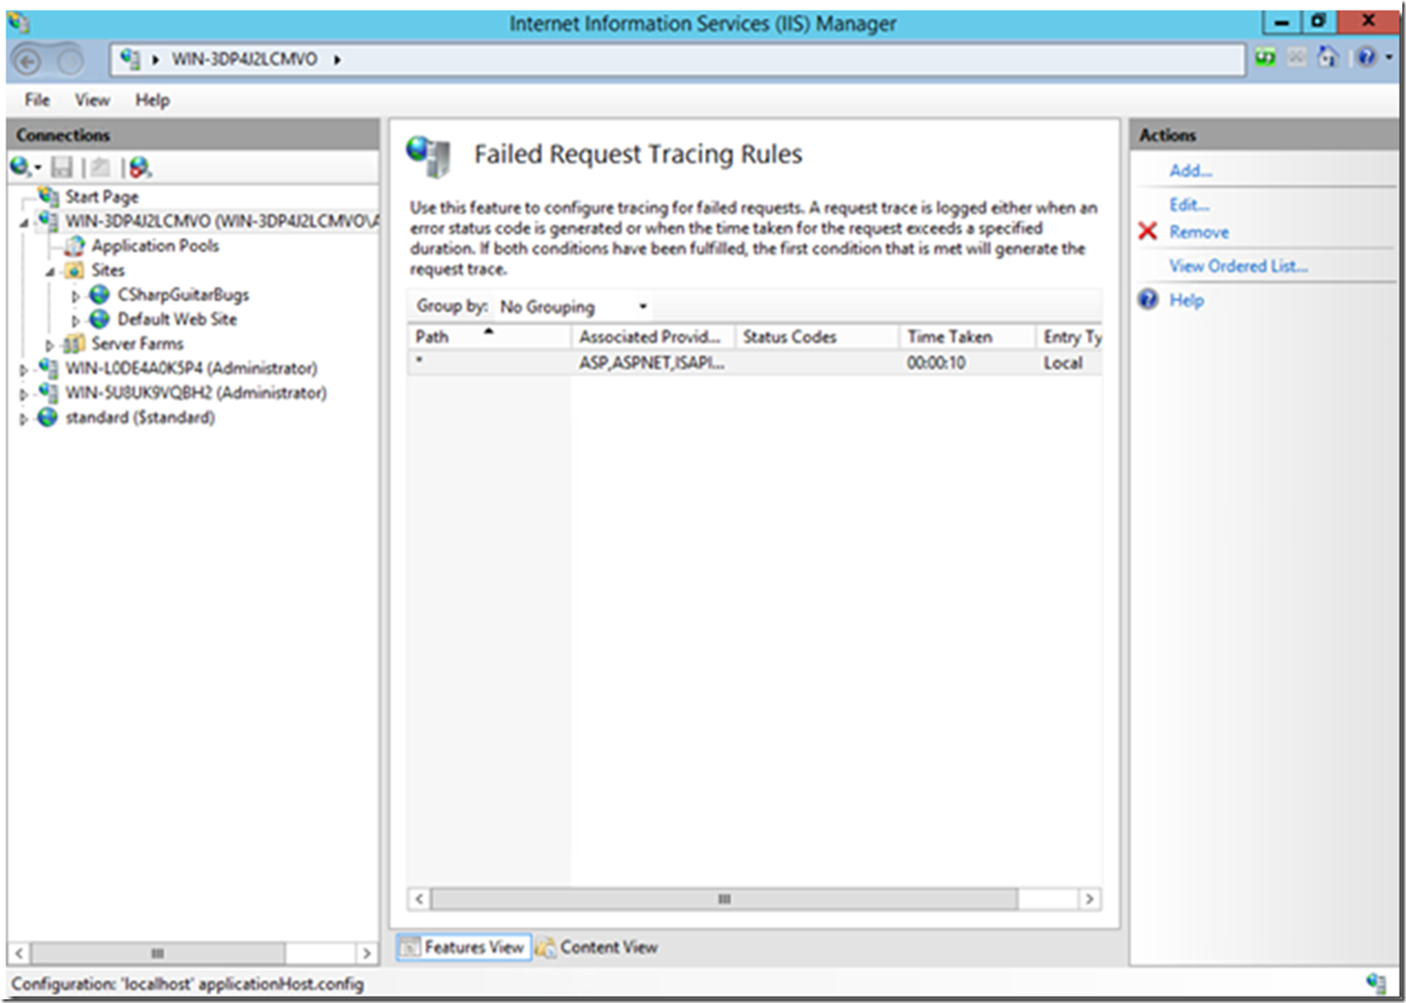Expand the WIN-5U8UK9VQBH2 connection node
The height and width of the screenshot is (1003, 1406).
click(x=24, y=394)
